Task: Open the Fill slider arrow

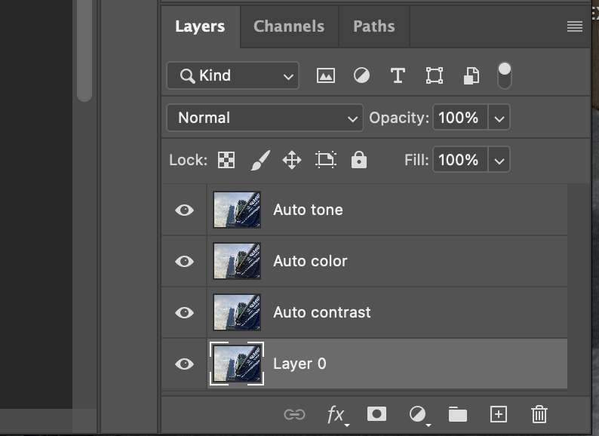Action: point(499,160)
